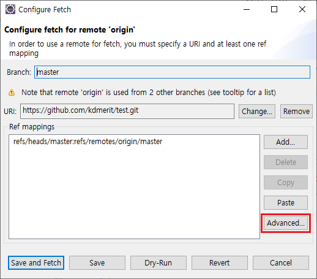Image resolution: width=317 pixels, height=279 pixels.
Task: Click the Remove URI button
Action: (296, 112)
